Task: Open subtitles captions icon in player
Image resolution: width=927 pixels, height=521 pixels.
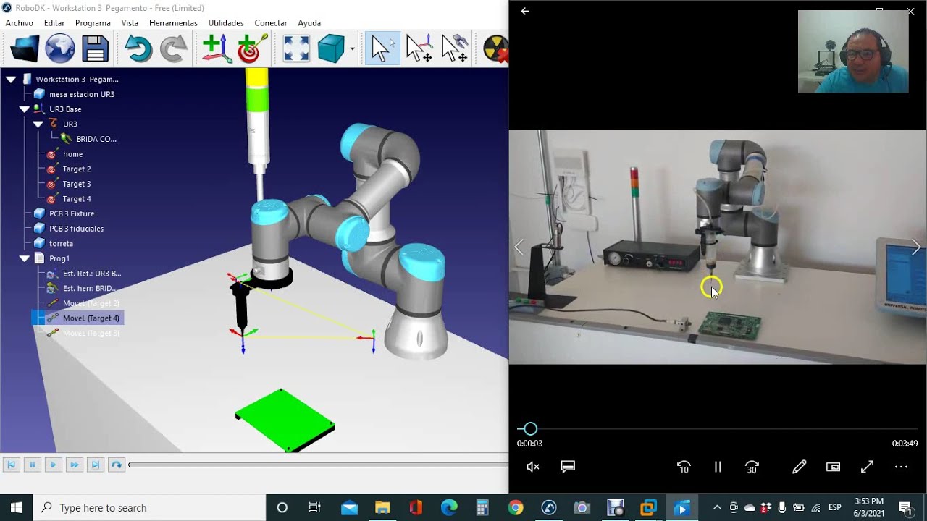Action: pos(568,467)
